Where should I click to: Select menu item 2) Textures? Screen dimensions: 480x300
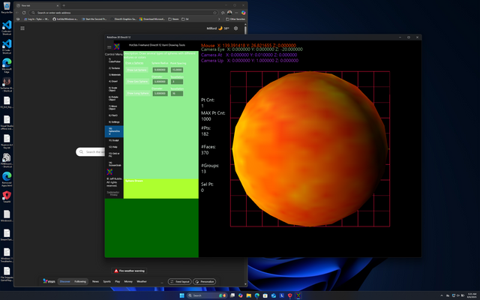pyautogui.click(x=114, y=68)
